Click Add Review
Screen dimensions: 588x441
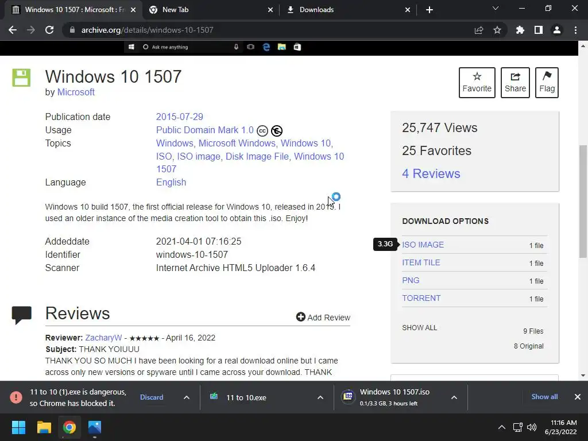[323, 317]
